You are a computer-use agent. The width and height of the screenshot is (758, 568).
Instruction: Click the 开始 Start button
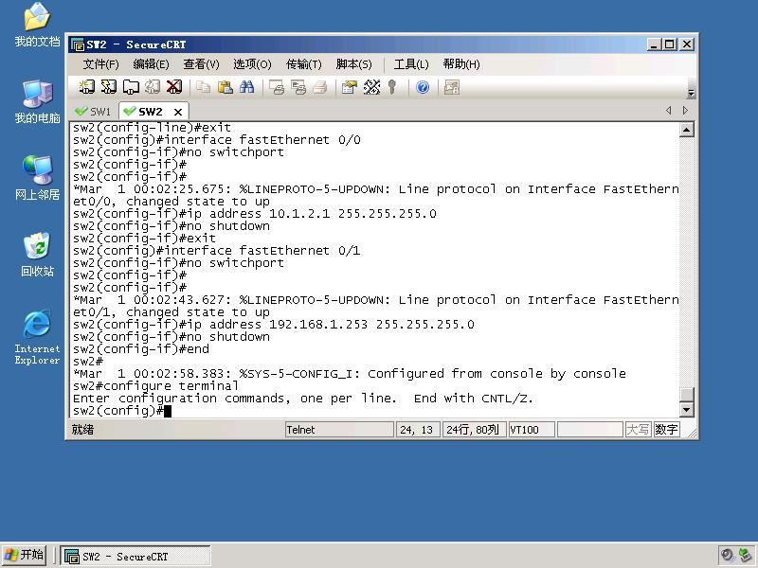25,555
